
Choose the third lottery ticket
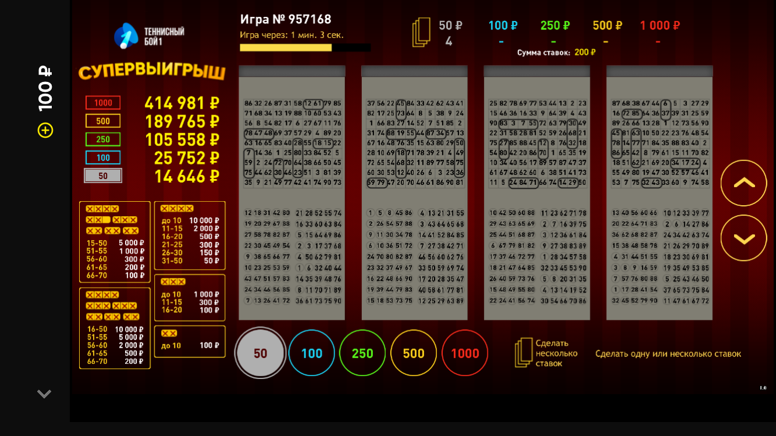pyautogui.click(x=537, y=192)
